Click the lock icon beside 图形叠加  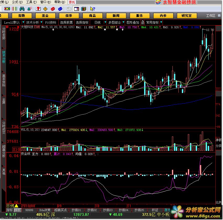[x=143, y=23]
